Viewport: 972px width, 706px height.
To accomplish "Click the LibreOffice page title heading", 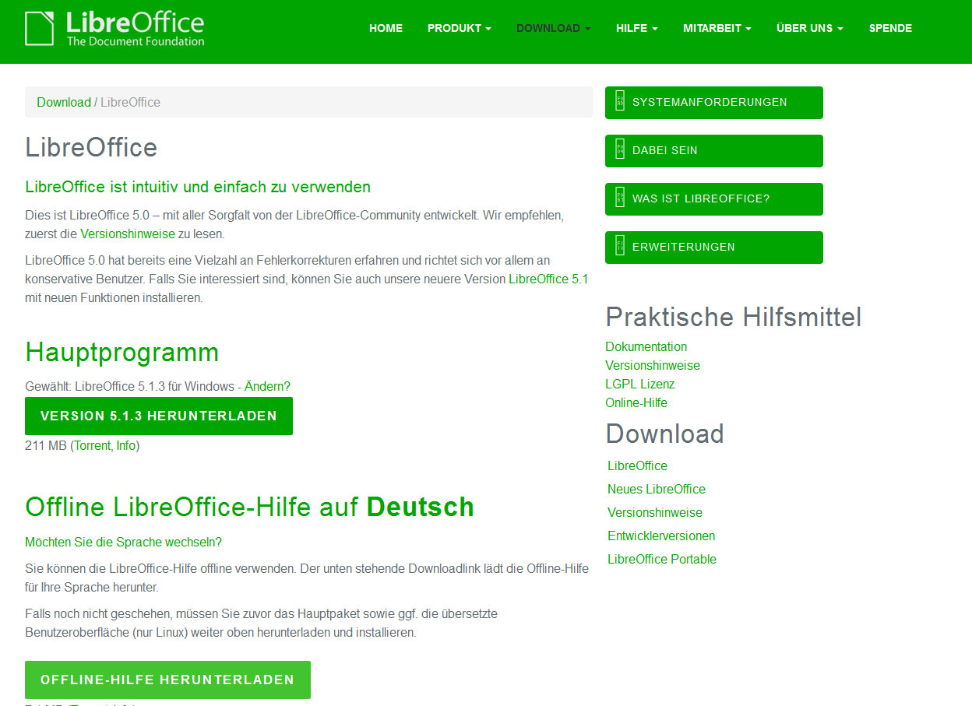I will click(x=91, y=147).
